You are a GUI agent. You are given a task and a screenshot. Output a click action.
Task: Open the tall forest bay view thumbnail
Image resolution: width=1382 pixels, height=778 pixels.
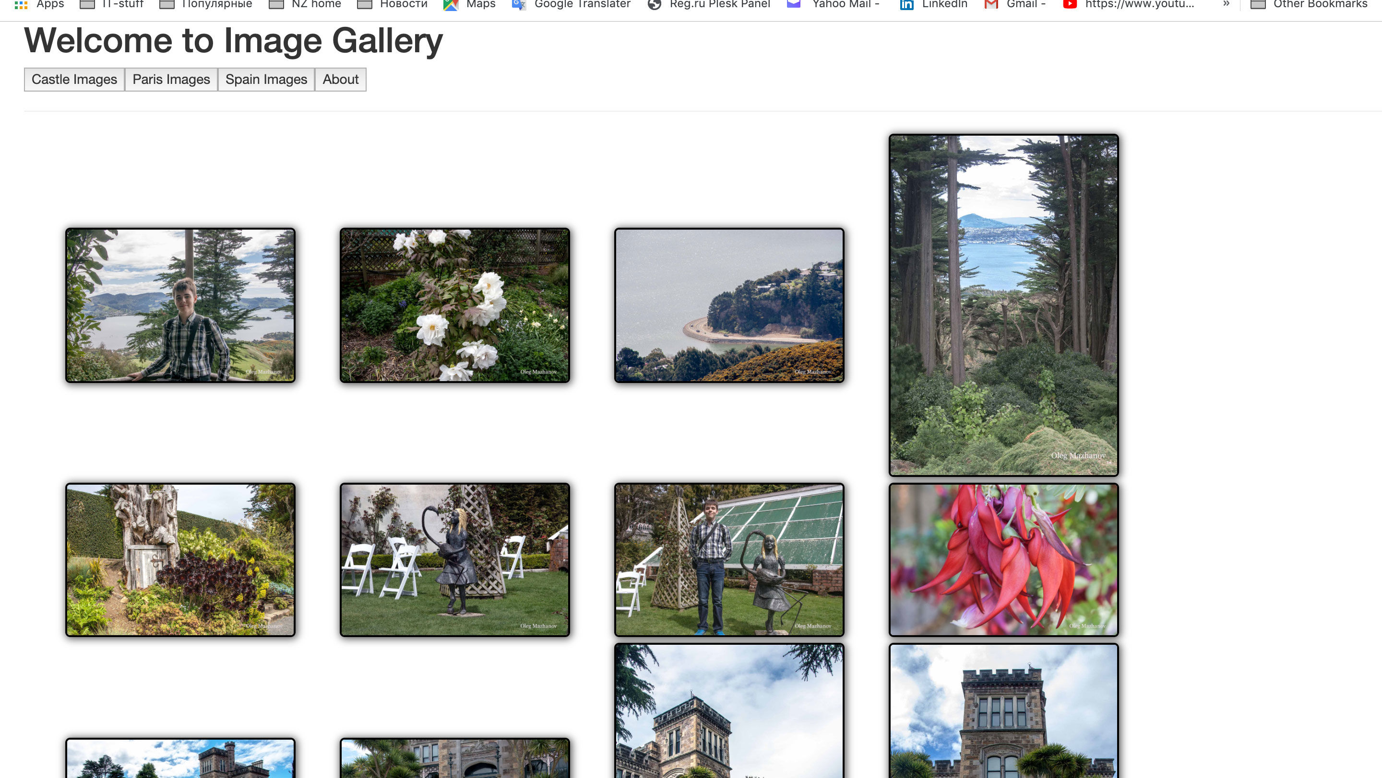click(1004, 305)
